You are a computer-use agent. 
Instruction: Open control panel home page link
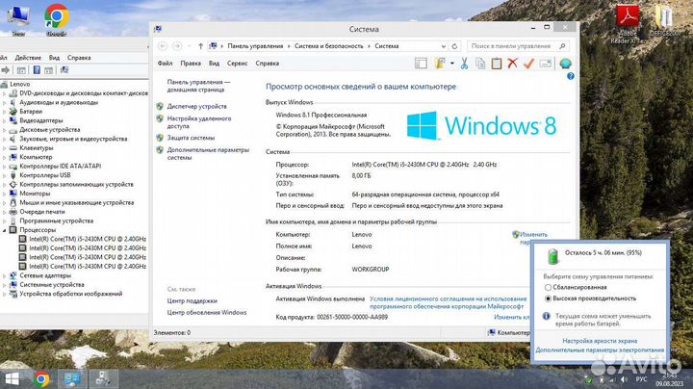click(198, 86)
